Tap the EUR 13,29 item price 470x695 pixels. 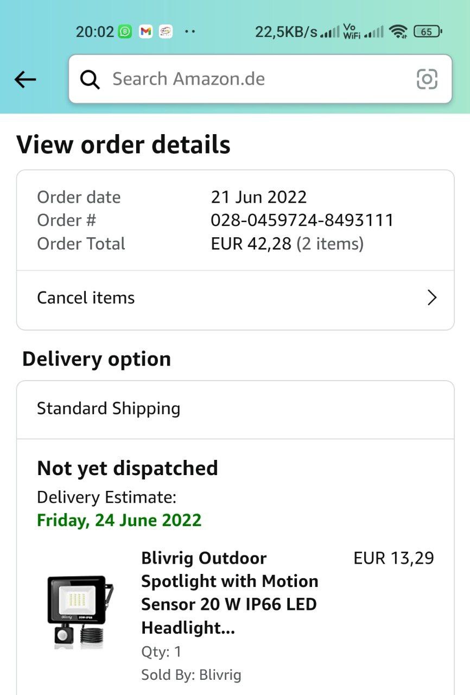pyautogui.click(x=393, y=558)
